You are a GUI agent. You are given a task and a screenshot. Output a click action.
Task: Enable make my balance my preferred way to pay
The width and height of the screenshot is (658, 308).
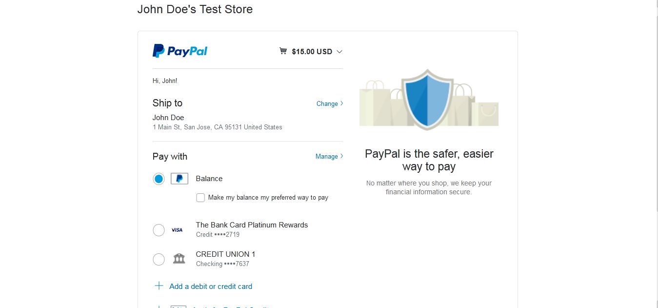pyautogui.click(x=200, y=197)
